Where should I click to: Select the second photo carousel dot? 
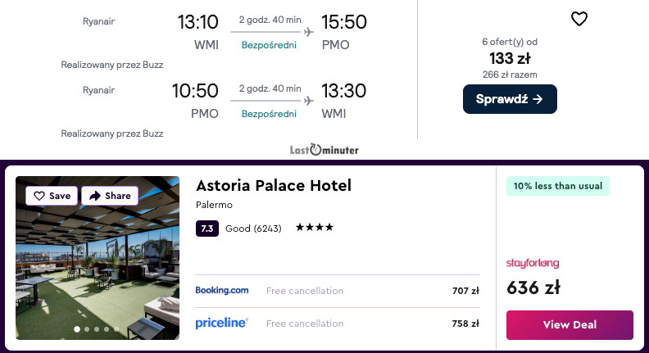[x=87, y=329]
